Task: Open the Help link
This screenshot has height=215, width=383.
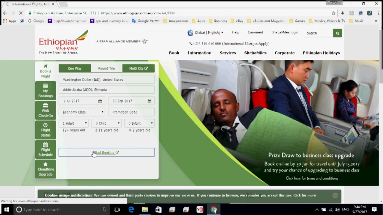Action: click(x=235, y=32)
